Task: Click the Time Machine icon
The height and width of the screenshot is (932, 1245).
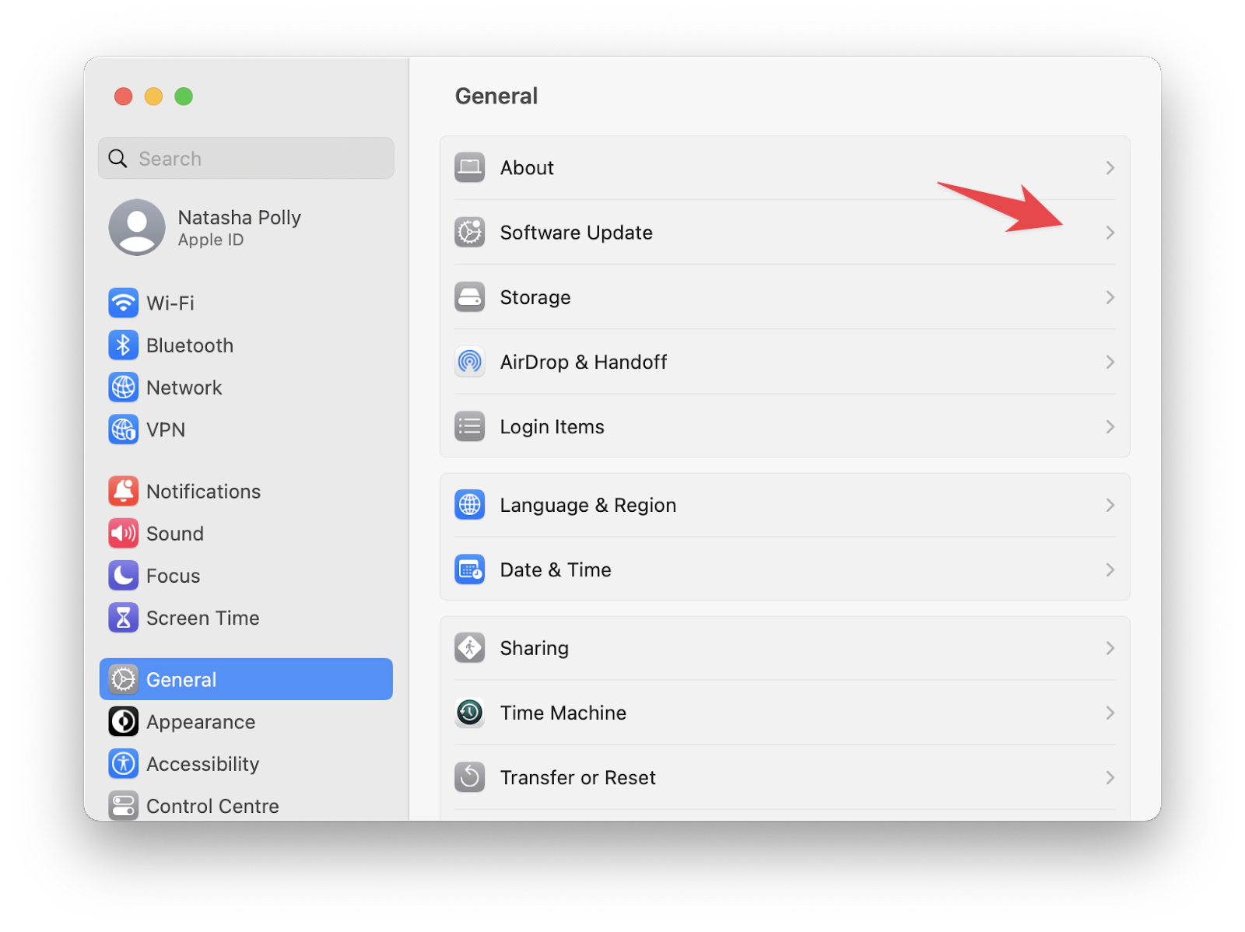Action: point(469,713)
